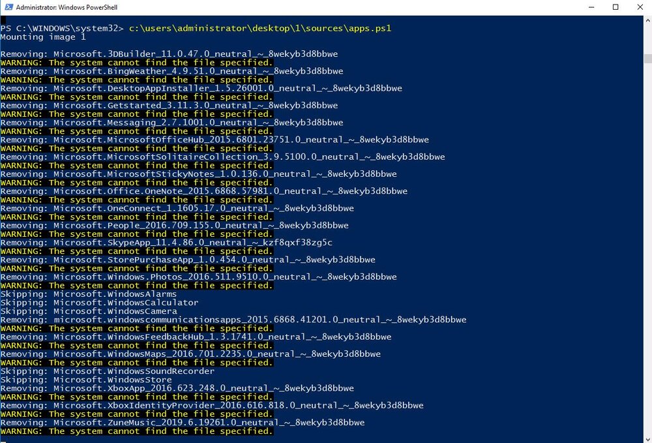Click the "PS C:\WINDOWS\system32>" prompt text
The image size is (652, 443).
coord(62,28)
